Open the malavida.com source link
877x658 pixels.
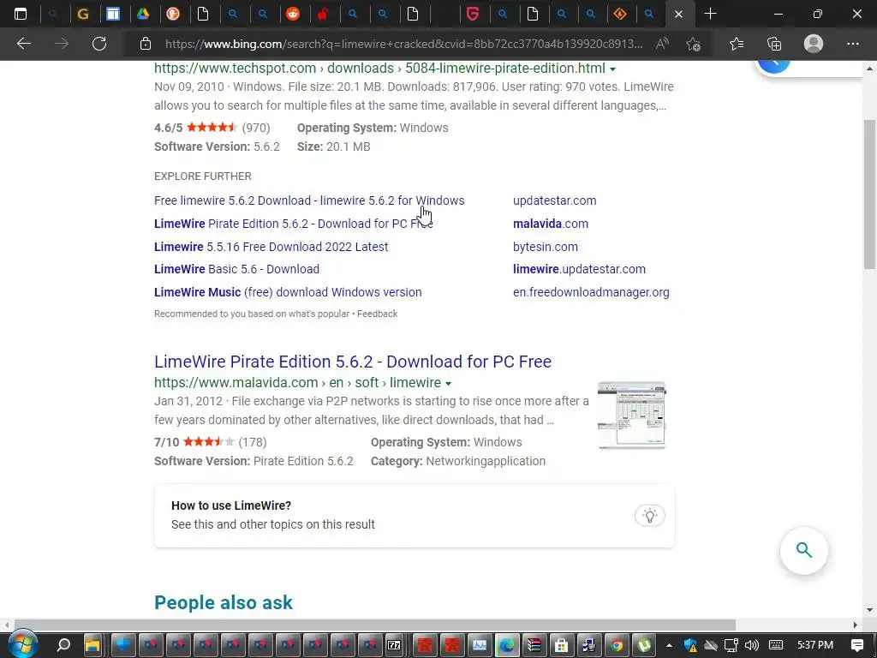[551, 224]
